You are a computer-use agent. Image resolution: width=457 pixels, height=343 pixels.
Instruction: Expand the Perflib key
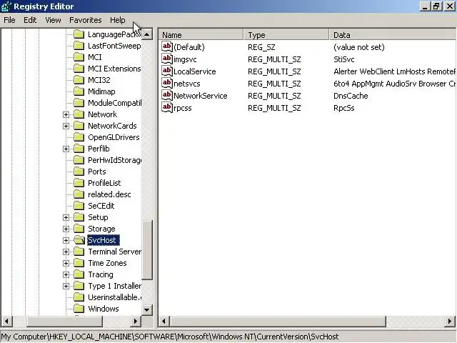66,149
